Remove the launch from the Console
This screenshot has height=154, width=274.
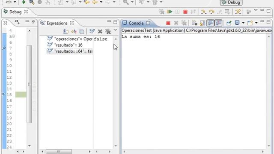pyautogui.click(x=176, y=23)
